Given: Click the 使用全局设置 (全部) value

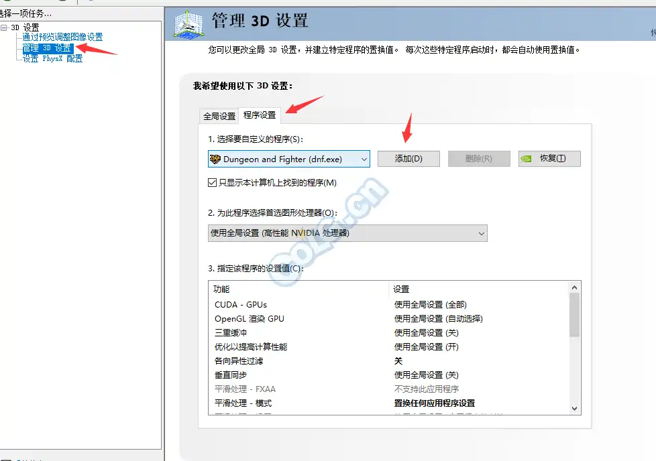Looking at the screenshot, I should [431, 305].
